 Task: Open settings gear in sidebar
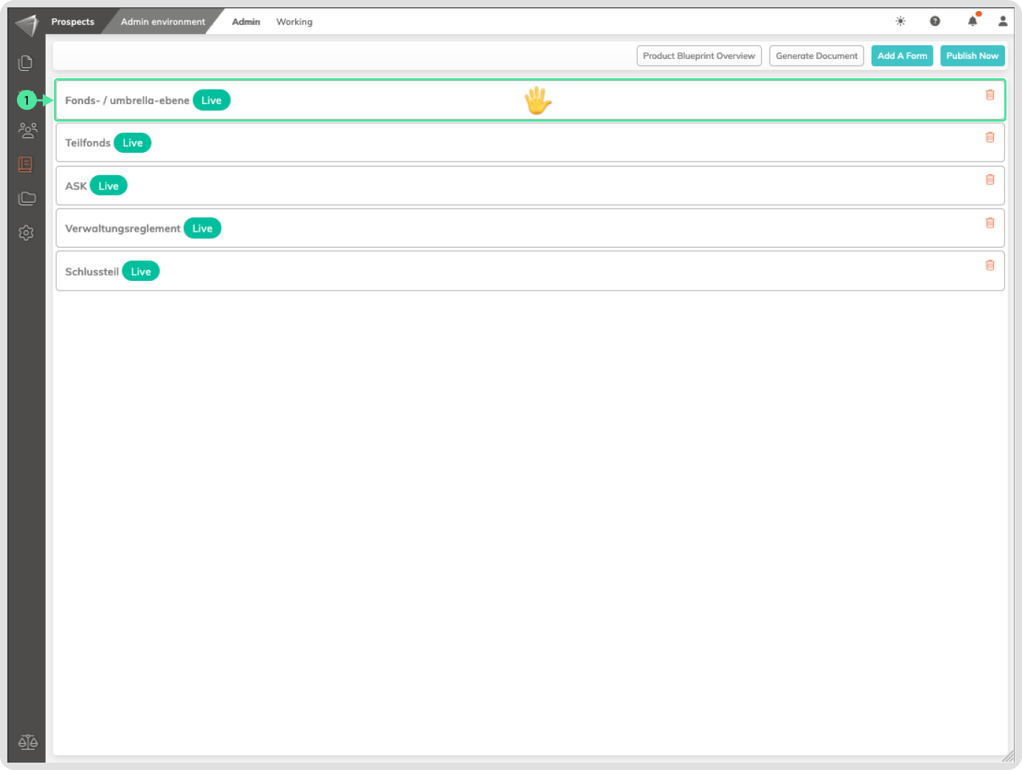27,233
